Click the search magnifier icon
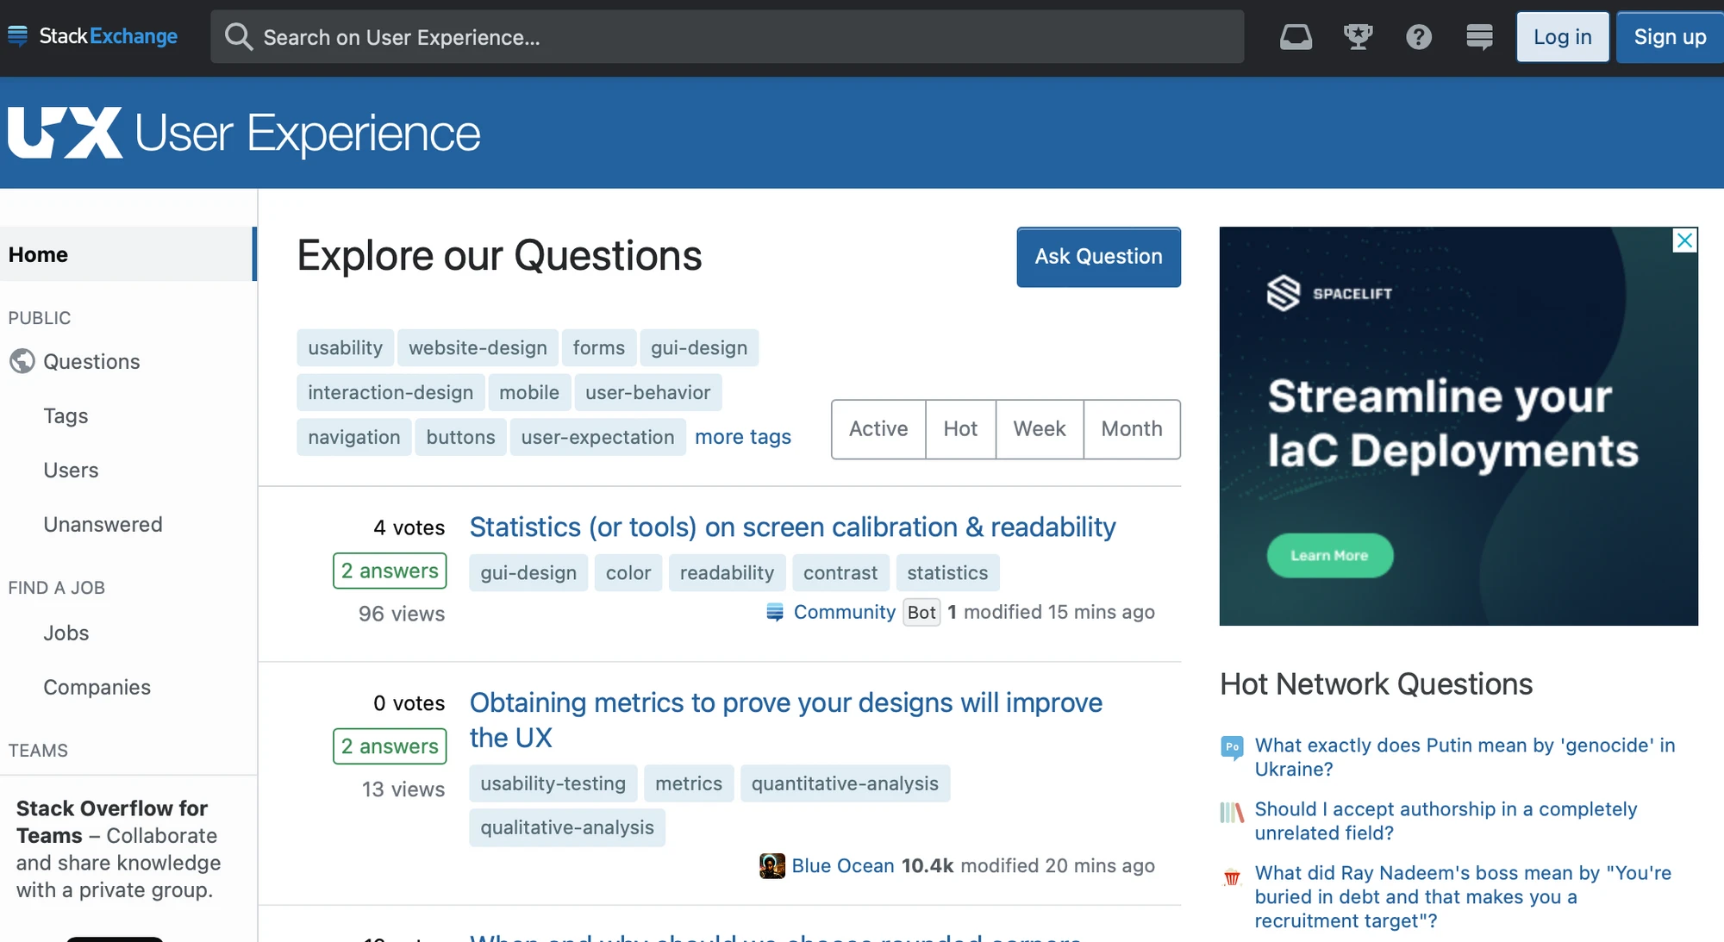 pyautogui.click(x=239, y=36)
